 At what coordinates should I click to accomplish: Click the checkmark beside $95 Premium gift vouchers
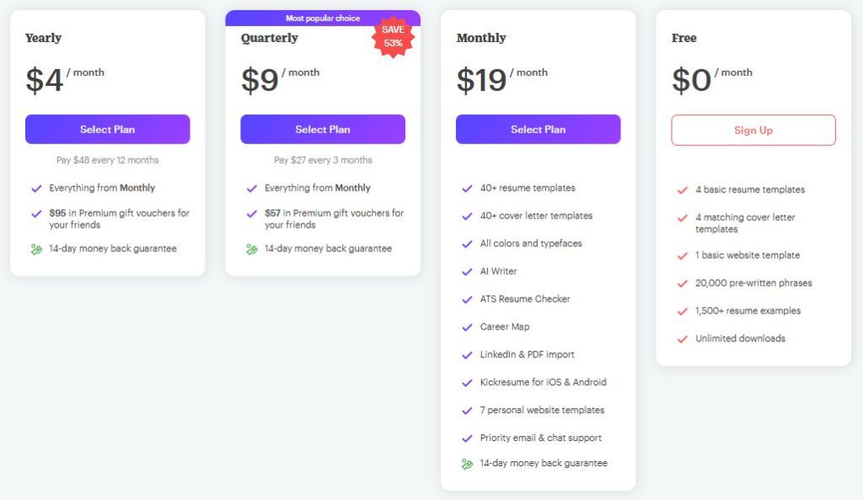pos(36,213)
